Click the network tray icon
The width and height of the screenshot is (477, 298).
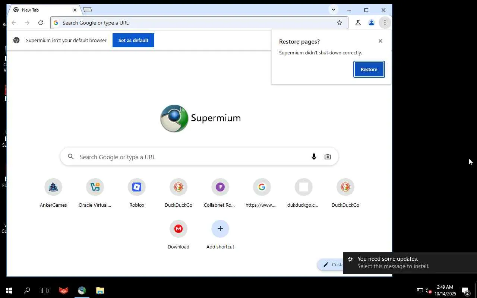click(420, 291)
